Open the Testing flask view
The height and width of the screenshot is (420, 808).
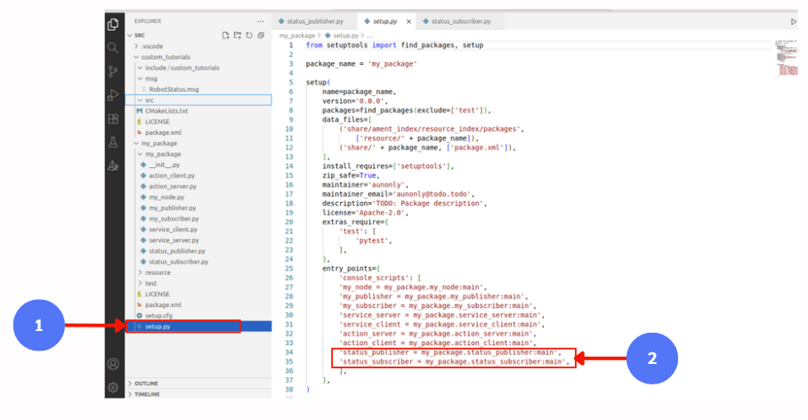[113, 141]
